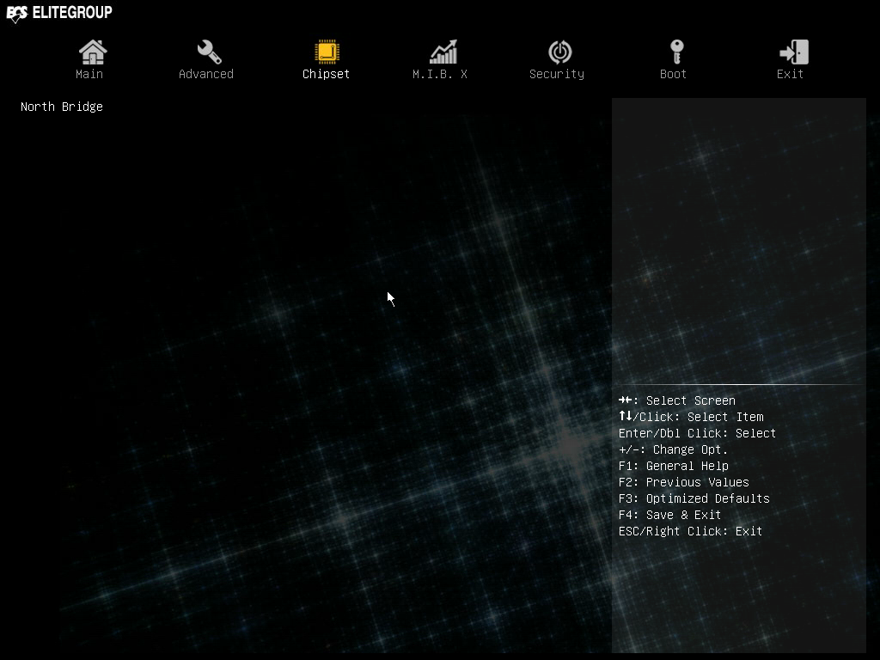Select the North Bridge item

(x=62, y=107)
